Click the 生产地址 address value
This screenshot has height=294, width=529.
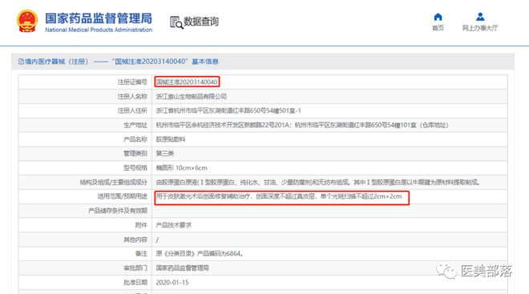302,125
